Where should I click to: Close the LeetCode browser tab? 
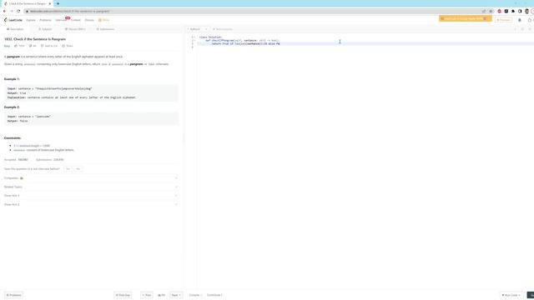[50, 3]
